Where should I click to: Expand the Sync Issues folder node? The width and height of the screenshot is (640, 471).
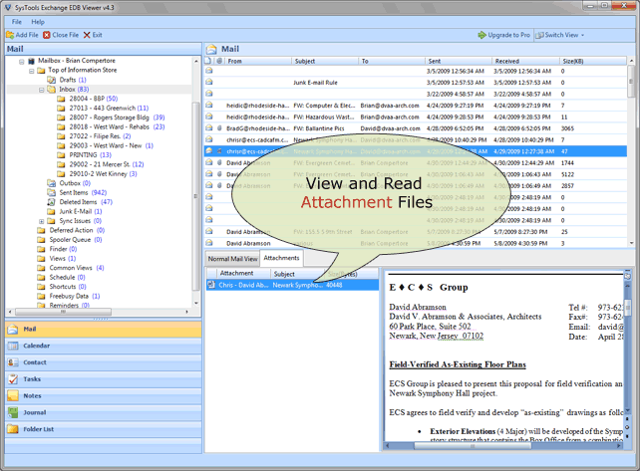click(x=42, y=221)
